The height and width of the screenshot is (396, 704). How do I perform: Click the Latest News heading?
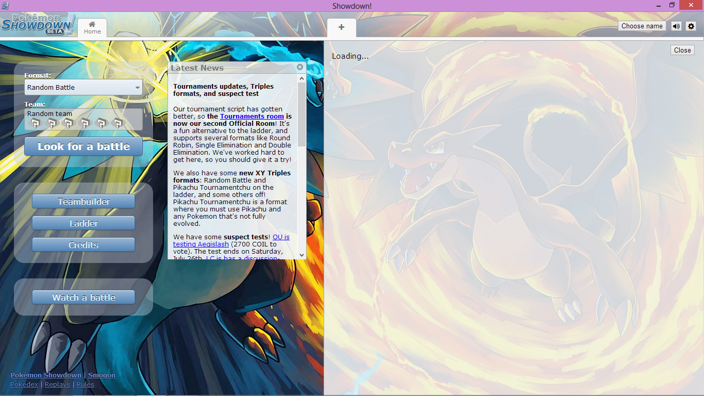197,68
